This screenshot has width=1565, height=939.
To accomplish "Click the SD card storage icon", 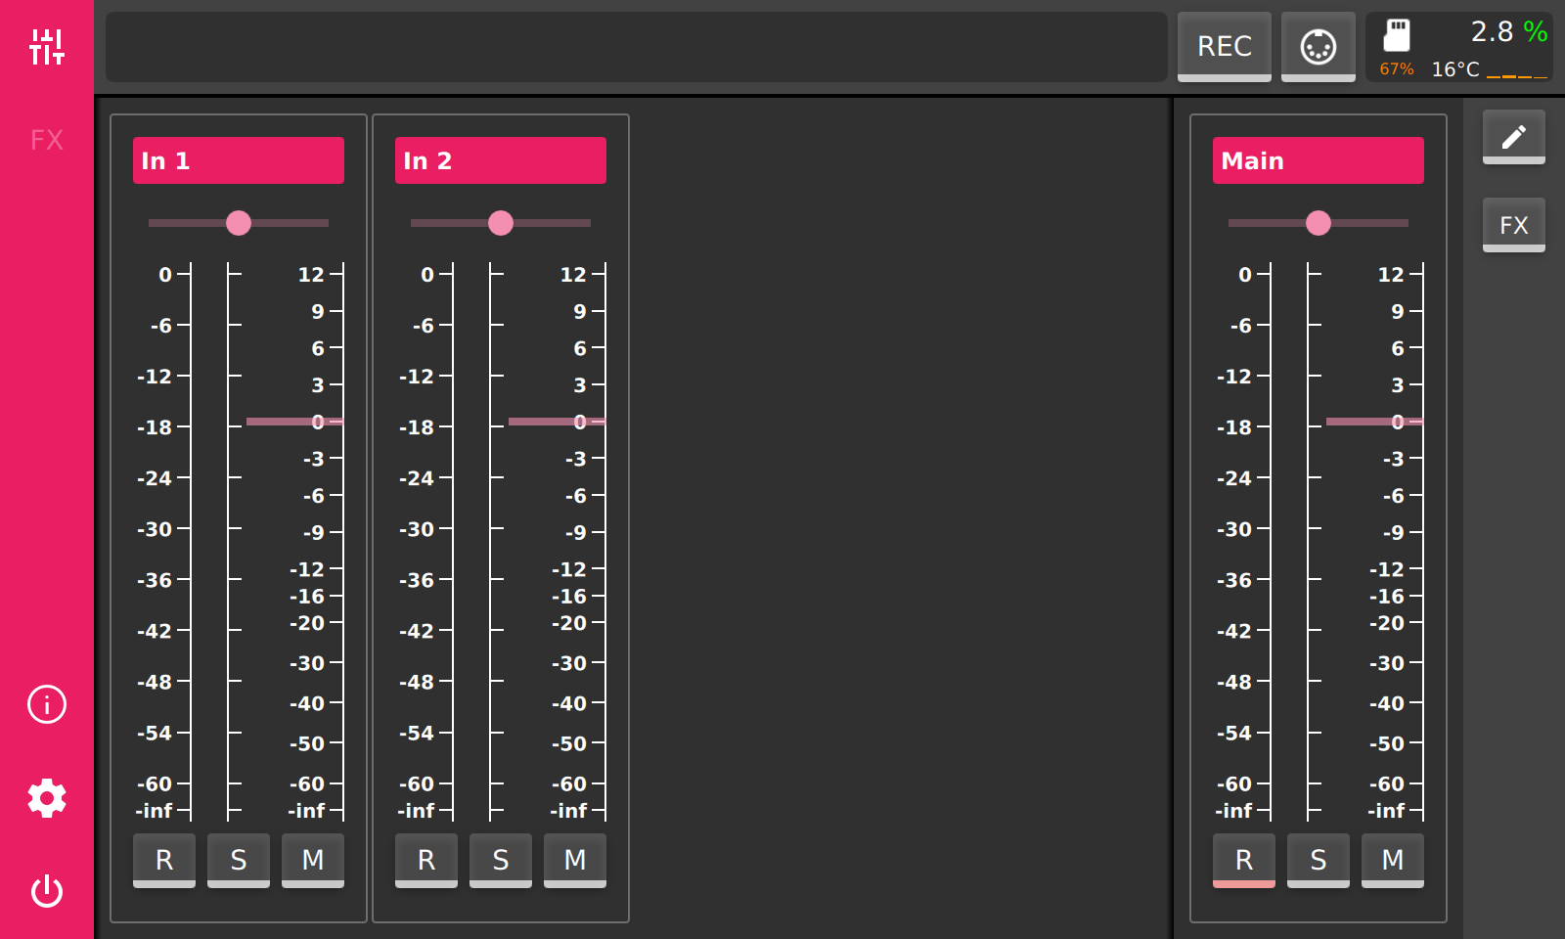I will pos(1397,36).
